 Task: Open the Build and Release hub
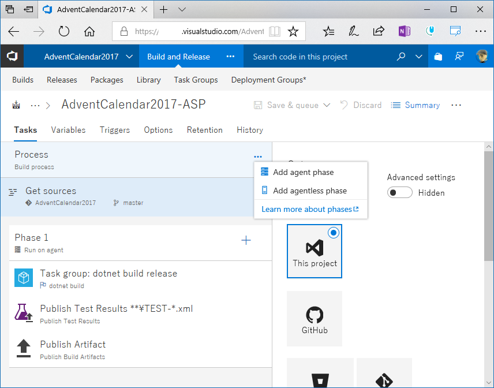coord(178,57)
